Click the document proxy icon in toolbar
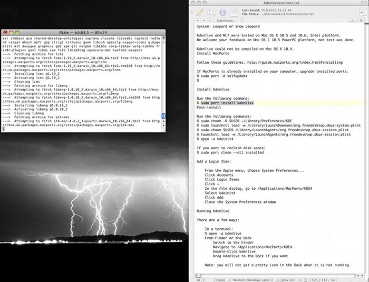 click(234, 12)
